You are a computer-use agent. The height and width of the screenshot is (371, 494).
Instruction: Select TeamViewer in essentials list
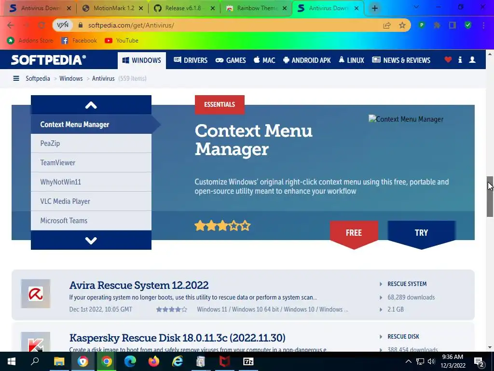[91, 163]
